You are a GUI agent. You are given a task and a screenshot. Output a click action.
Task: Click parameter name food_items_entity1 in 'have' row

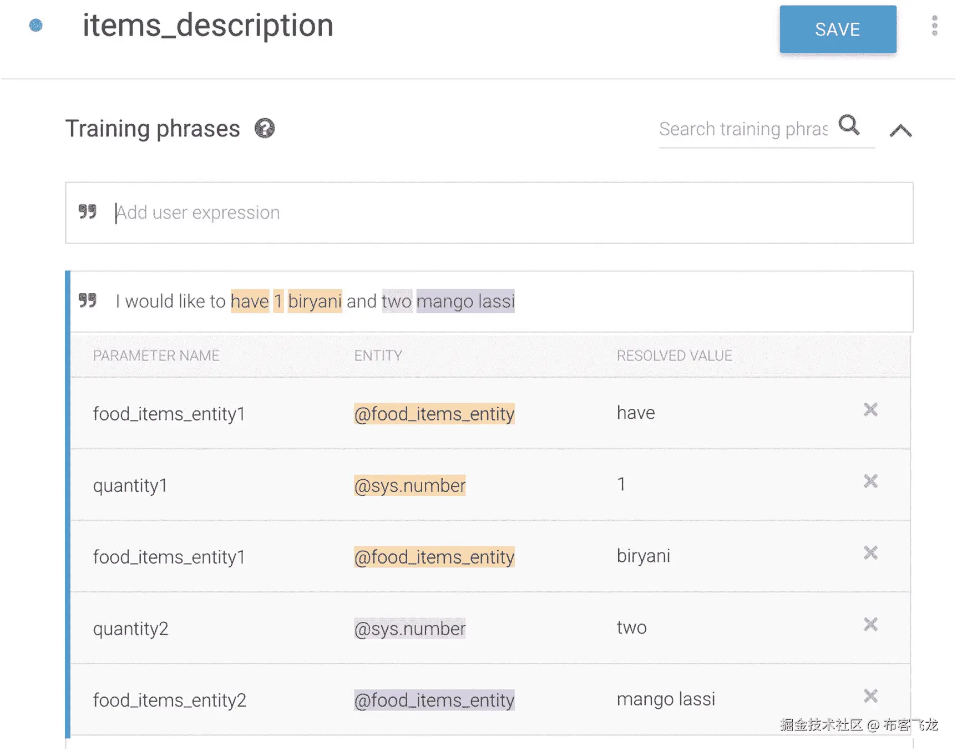pyautogui.click(x=169, y=414)
